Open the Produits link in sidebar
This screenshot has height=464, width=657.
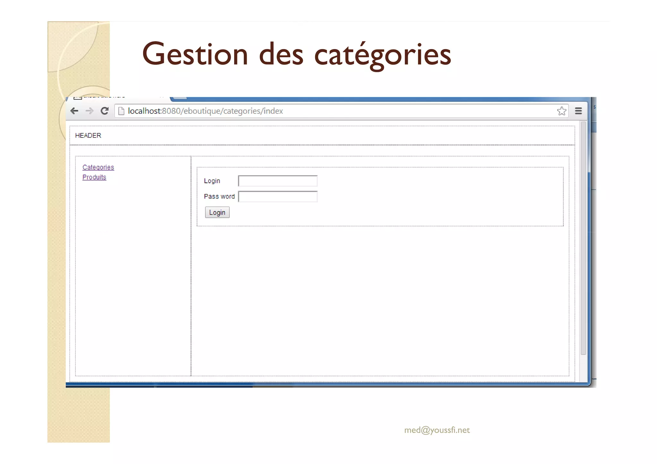[x=94, y=177]
